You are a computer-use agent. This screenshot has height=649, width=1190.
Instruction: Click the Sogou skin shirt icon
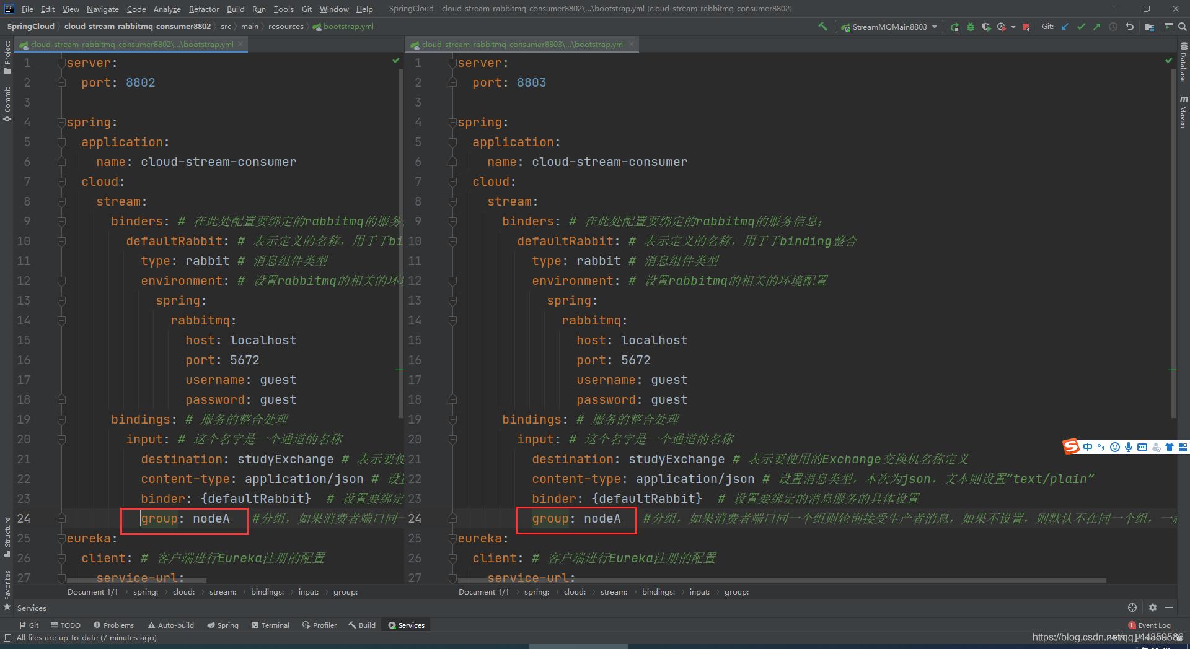click(1170, 447)
